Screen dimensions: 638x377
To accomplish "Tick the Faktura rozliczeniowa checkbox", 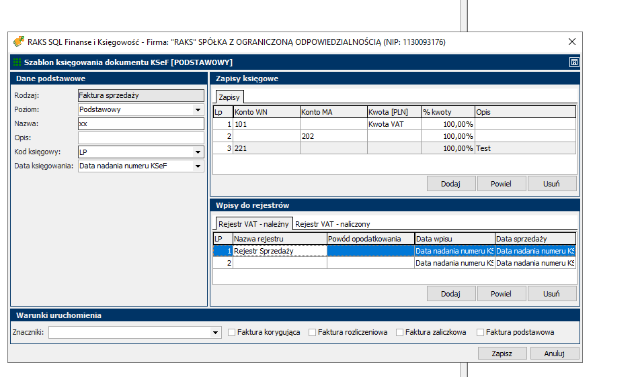I will coord(313,332).
